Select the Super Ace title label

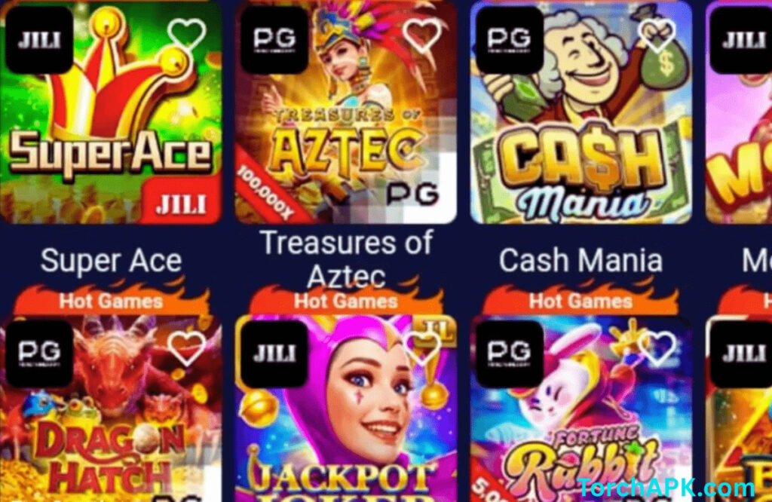[x=112, y=260]
